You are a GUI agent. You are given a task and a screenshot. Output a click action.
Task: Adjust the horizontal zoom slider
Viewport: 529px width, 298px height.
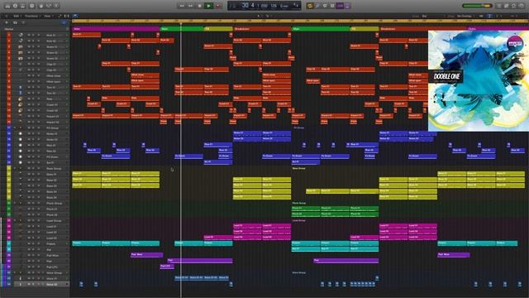[513, 16]
